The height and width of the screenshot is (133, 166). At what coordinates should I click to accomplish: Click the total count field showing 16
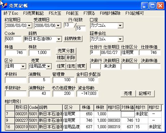coord(81,28)
